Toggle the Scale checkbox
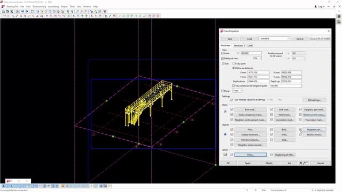This screenshot has height=192, width=342. (222, 53)
